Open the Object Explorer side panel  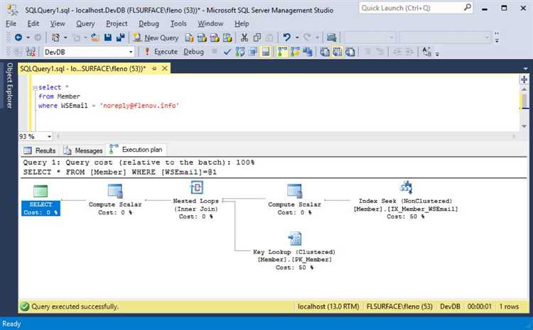pos(9,87)
